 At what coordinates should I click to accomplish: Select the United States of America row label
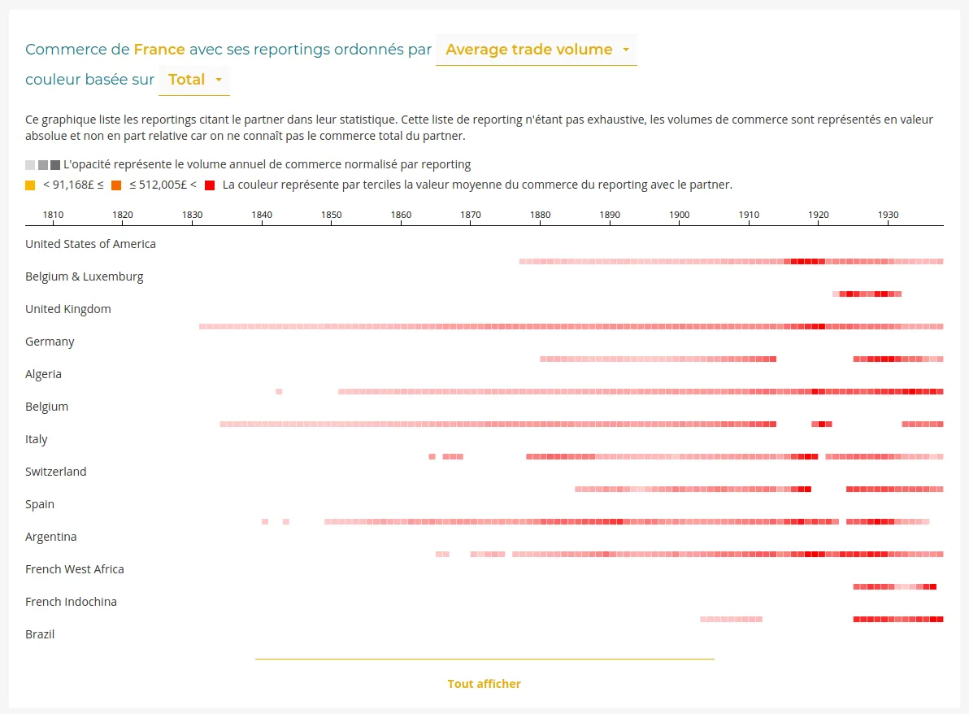(x=90, y=244)
